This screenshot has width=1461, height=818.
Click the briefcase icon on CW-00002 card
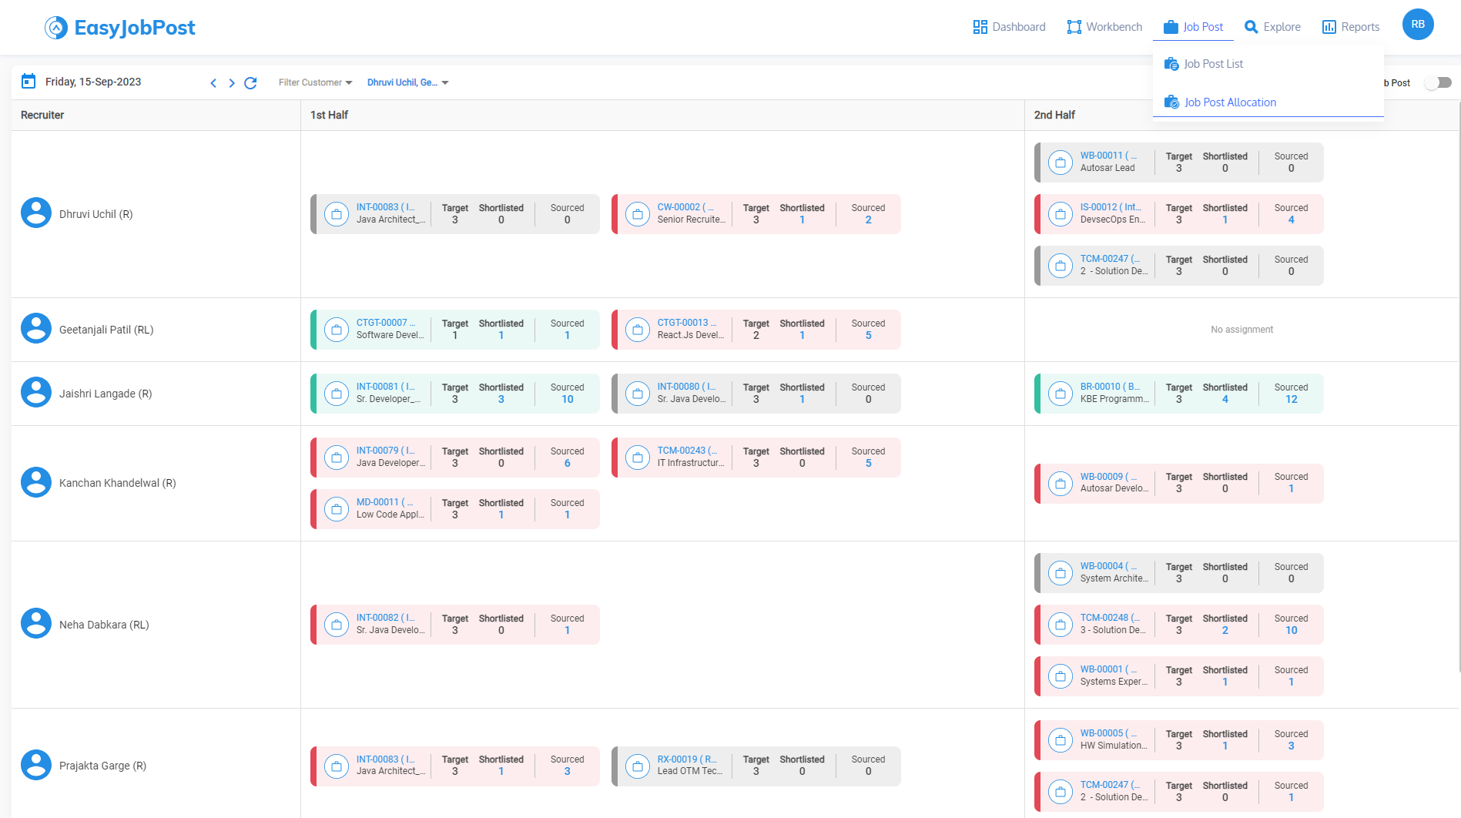(637, 214)
